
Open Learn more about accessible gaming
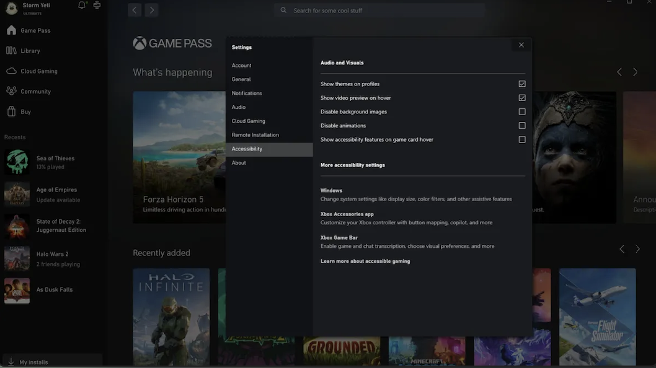(x=365, y=261)
